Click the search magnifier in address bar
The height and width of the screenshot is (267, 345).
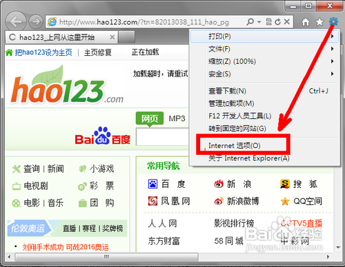250,22
